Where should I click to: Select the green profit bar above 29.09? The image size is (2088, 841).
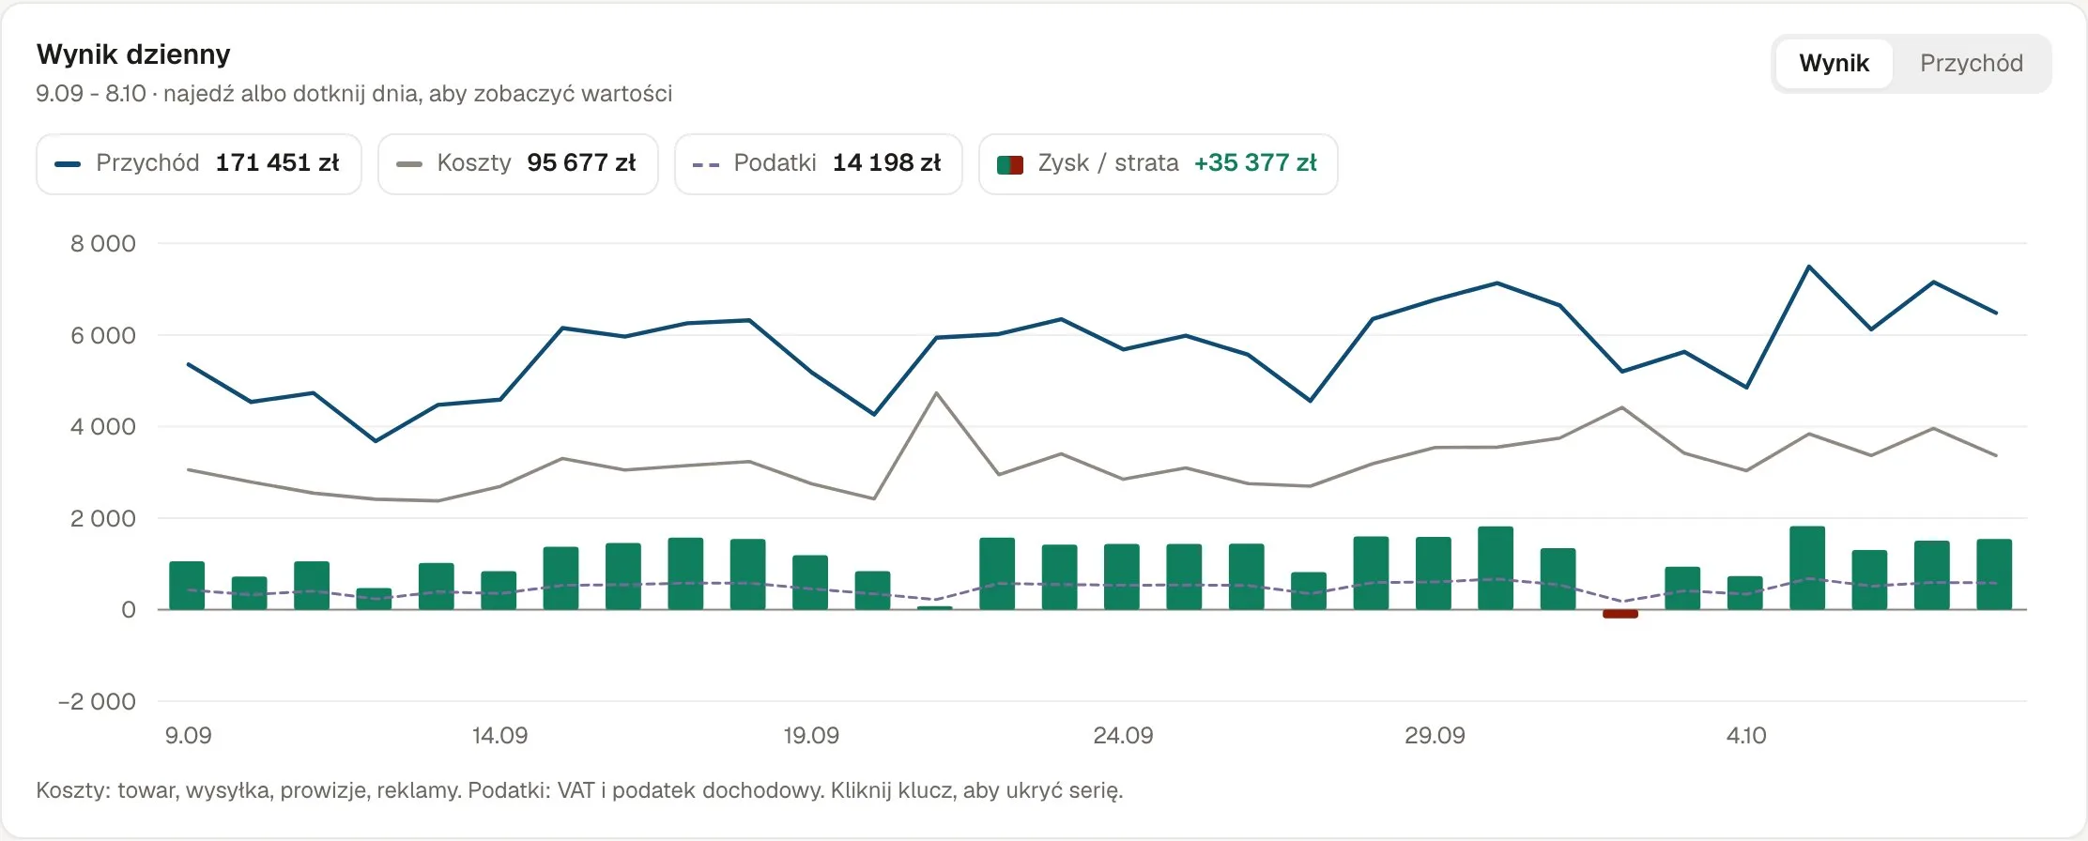click(1434, 573)
